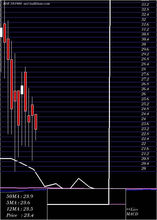Image resolution: width=157 pixels, height=220 pixels.
Task: Click the 22 price axis label
Action: [143, 144]
